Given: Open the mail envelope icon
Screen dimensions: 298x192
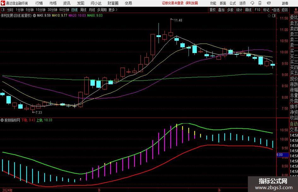Looking at the screenshot, I should point(269,3).
